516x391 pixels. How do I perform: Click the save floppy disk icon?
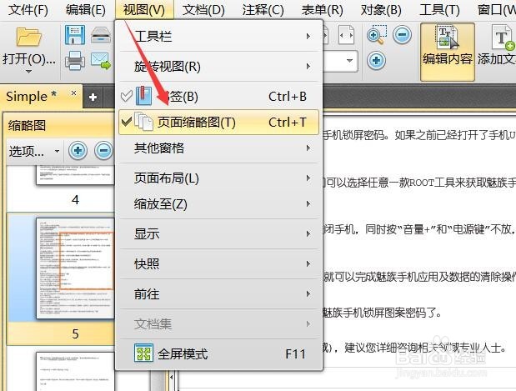(75, 34)
